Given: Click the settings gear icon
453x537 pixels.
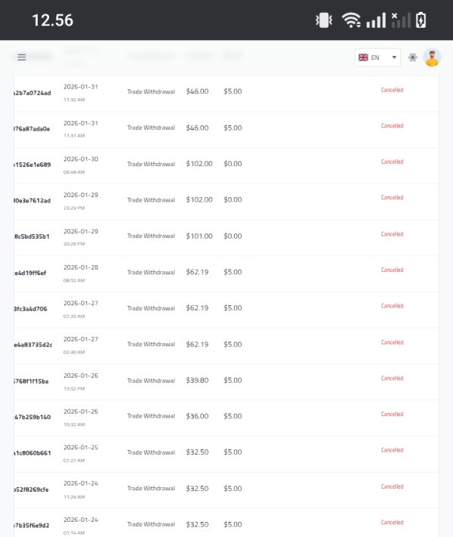Looking at the screenshot, I should [412, 57].
